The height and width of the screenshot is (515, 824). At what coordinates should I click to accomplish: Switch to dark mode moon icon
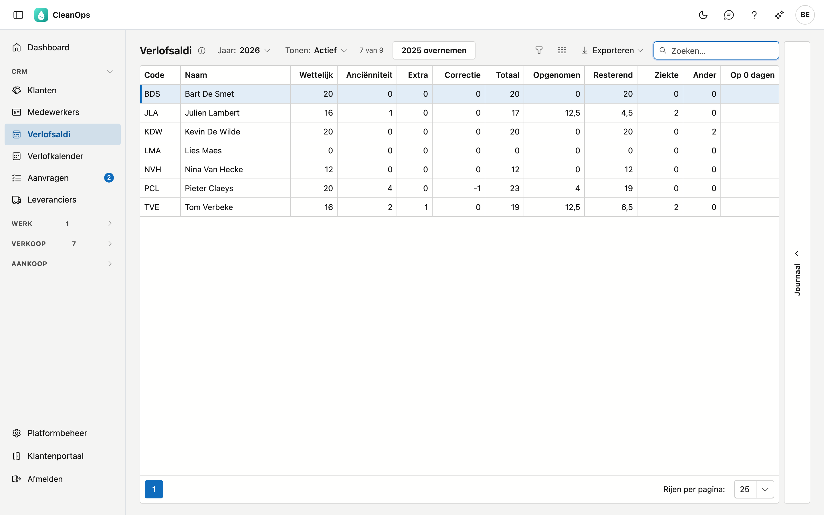click(703, 15)
